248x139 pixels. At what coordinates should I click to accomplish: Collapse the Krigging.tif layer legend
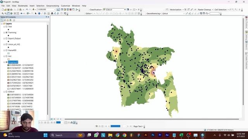click(4, 62)
